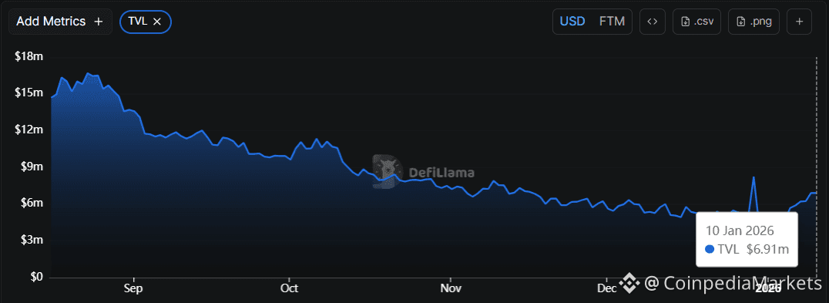Click the 10 Jan 2026 tooltip date
Viewport: 829px width, 303px height.
pyautogui.click(x=740, y=231)
